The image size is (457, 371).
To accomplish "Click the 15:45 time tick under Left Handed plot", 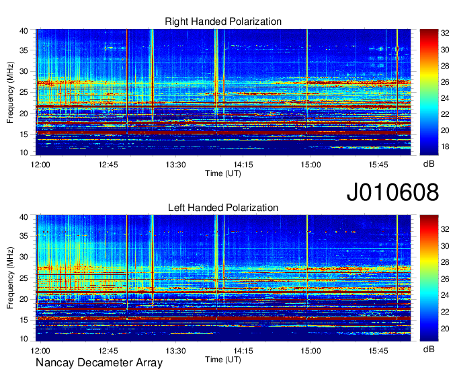I will point(378,351).
